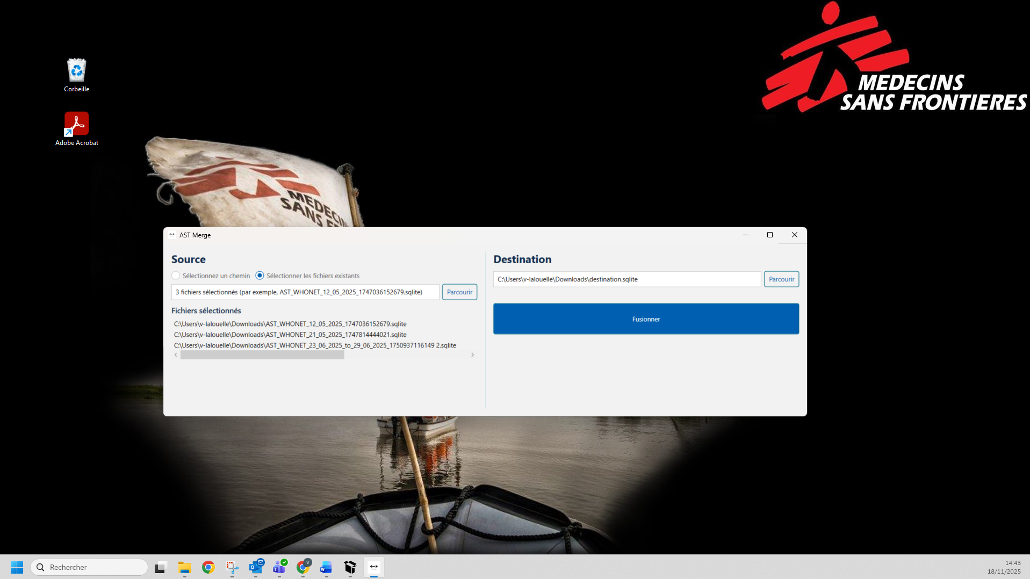Select file AST_WHONET_21_05_2025_1747814444021.sqlite in list
This screenshot has height=579, width=1030.
point(290,335)
